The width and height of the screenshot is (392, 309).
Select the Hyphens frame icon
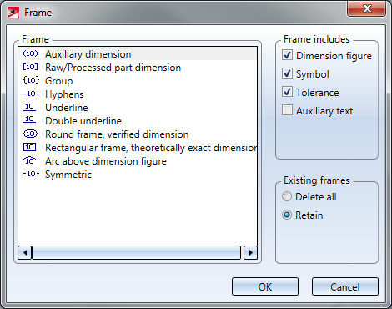(x=31, y=94)
